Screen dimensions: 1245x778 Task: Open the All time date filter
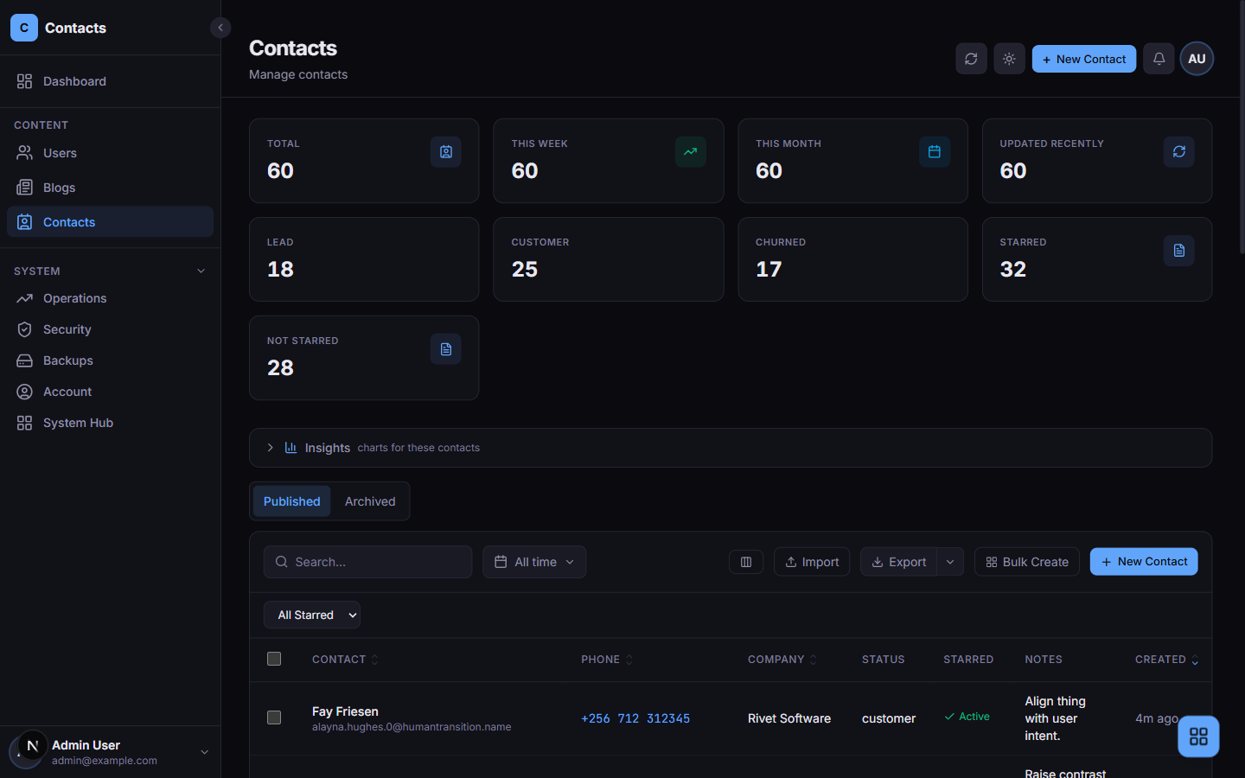pyautogui.click(x=534, y=562)
